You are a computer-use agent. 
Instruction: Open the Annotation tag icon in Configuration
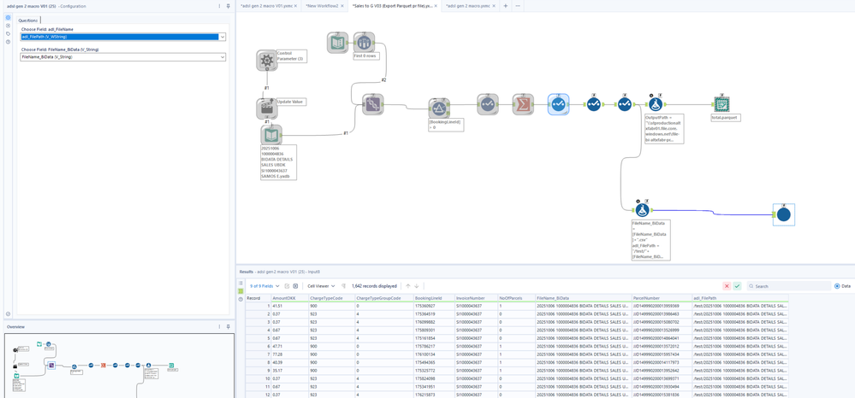click(8, 34)
